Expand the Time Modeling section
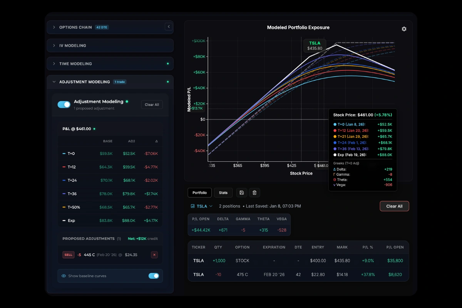The image size is (462, 308). tap(75, 64)
